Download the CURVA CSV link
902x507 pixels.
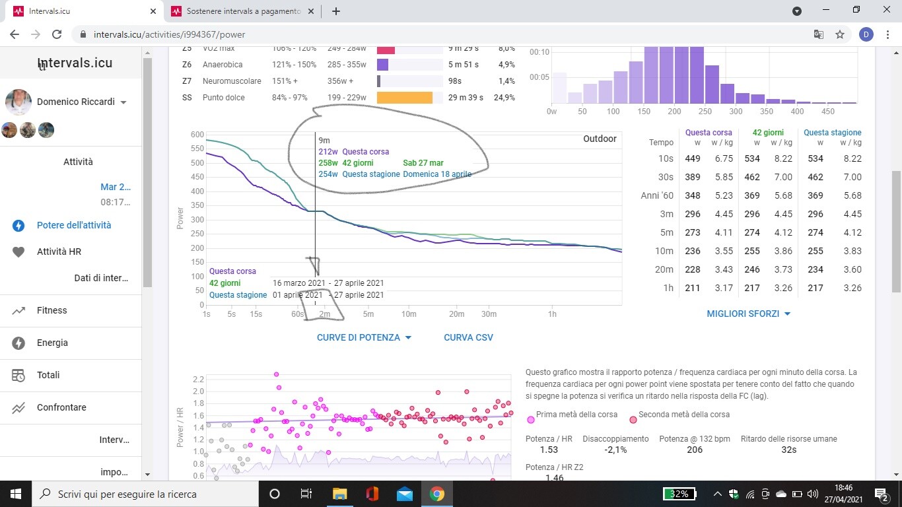coord(468,337)
